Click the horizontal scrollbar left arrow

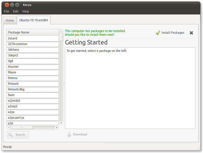tap(9, 128)
